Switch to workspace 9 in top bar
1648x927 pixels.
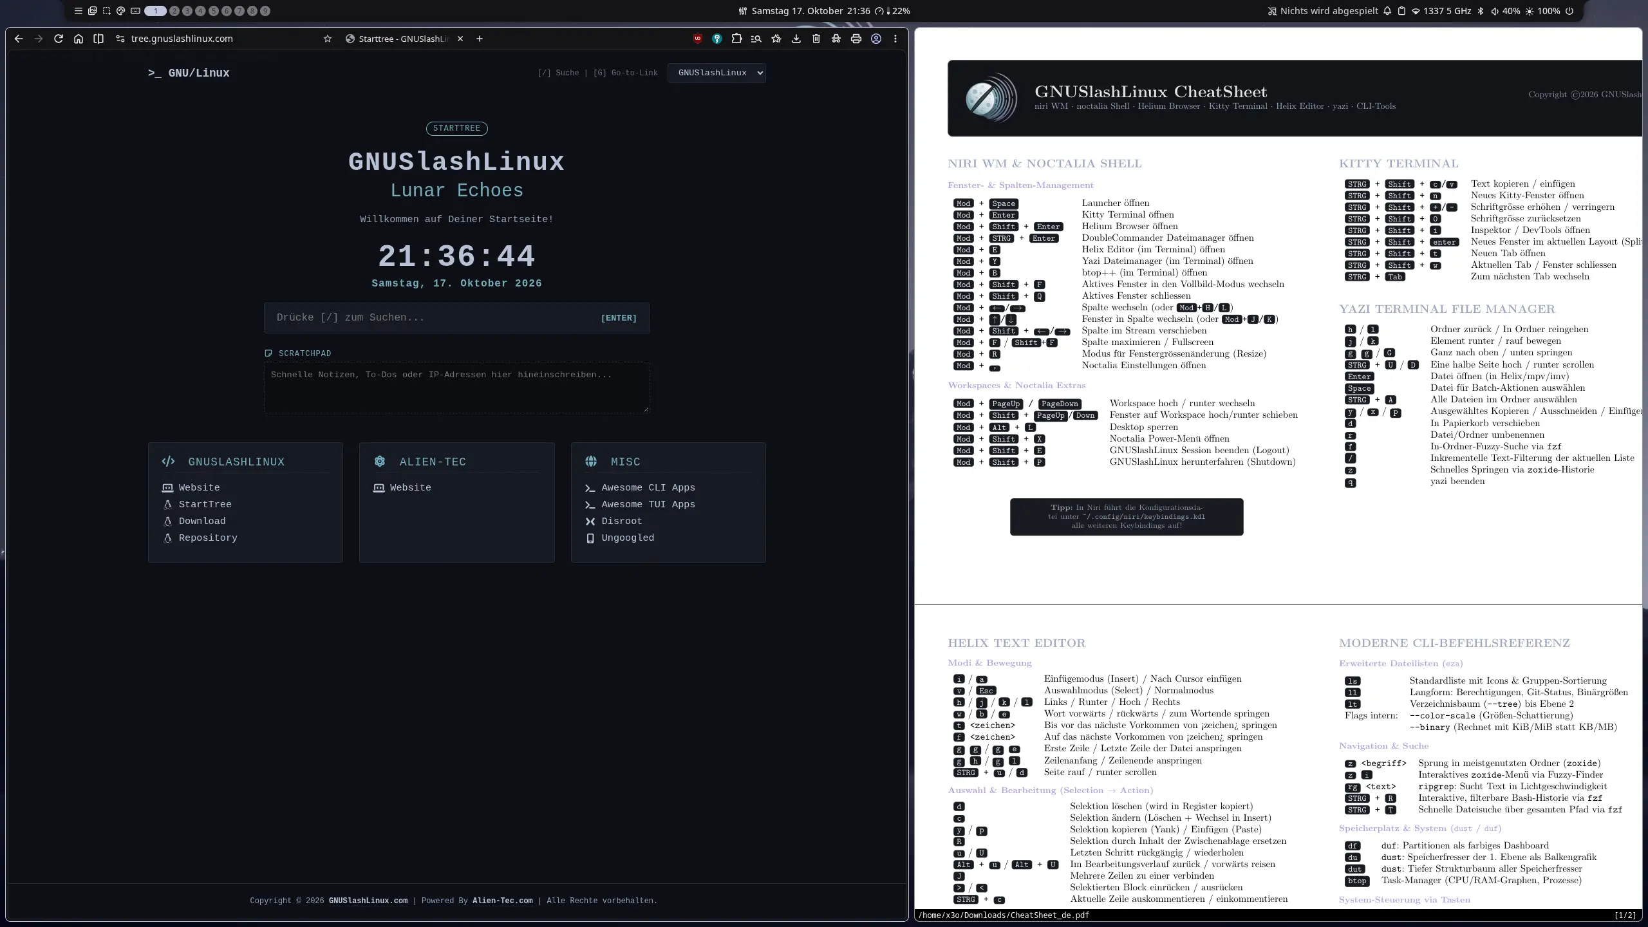click(265, 11)
